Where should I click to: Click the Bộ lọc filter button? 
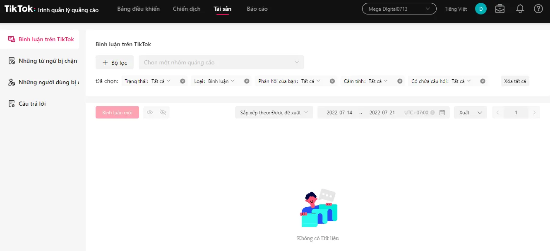coord(115,62)
